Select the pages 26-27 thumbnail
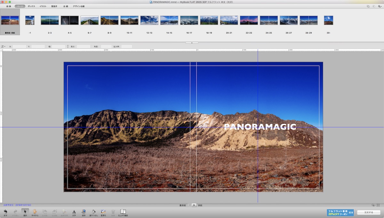 tap(289, 21)
